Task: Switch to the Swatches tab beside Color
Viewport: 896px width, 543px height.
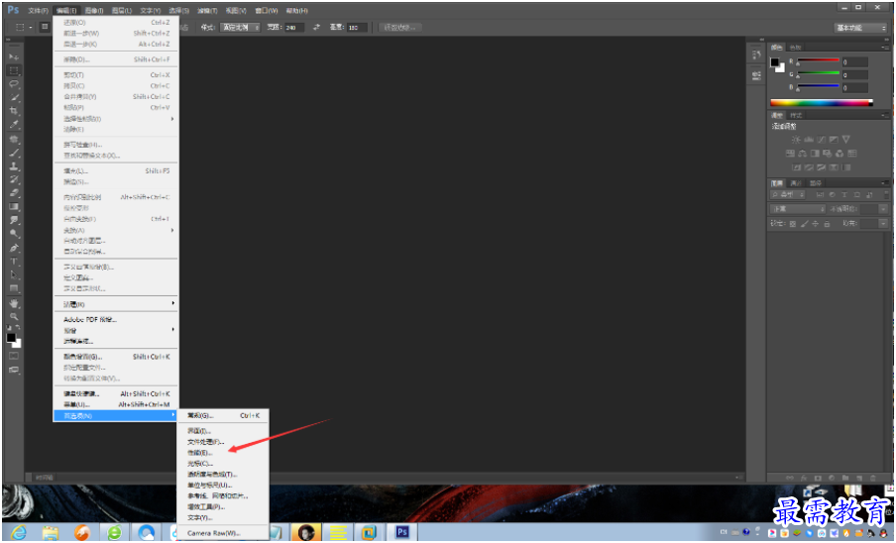Action: (x=796, y=48)
